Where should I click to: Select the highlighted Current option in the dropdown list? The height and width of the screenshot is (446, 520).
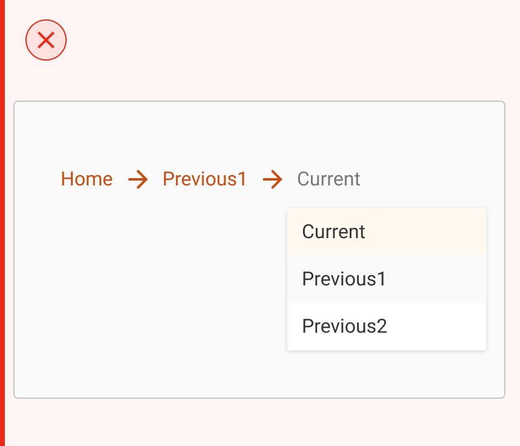coord(386,231)
